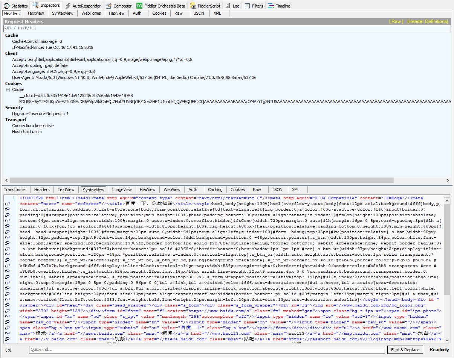The height and width of the screenshot is (358, 454).
Task: Select the Cache-Control max-age=0 header row
Action: (37, 41)
